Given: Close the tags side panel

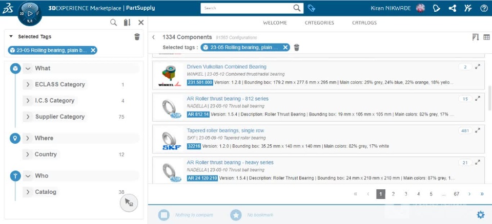Looking at the screenshot, I should [141, 22].
